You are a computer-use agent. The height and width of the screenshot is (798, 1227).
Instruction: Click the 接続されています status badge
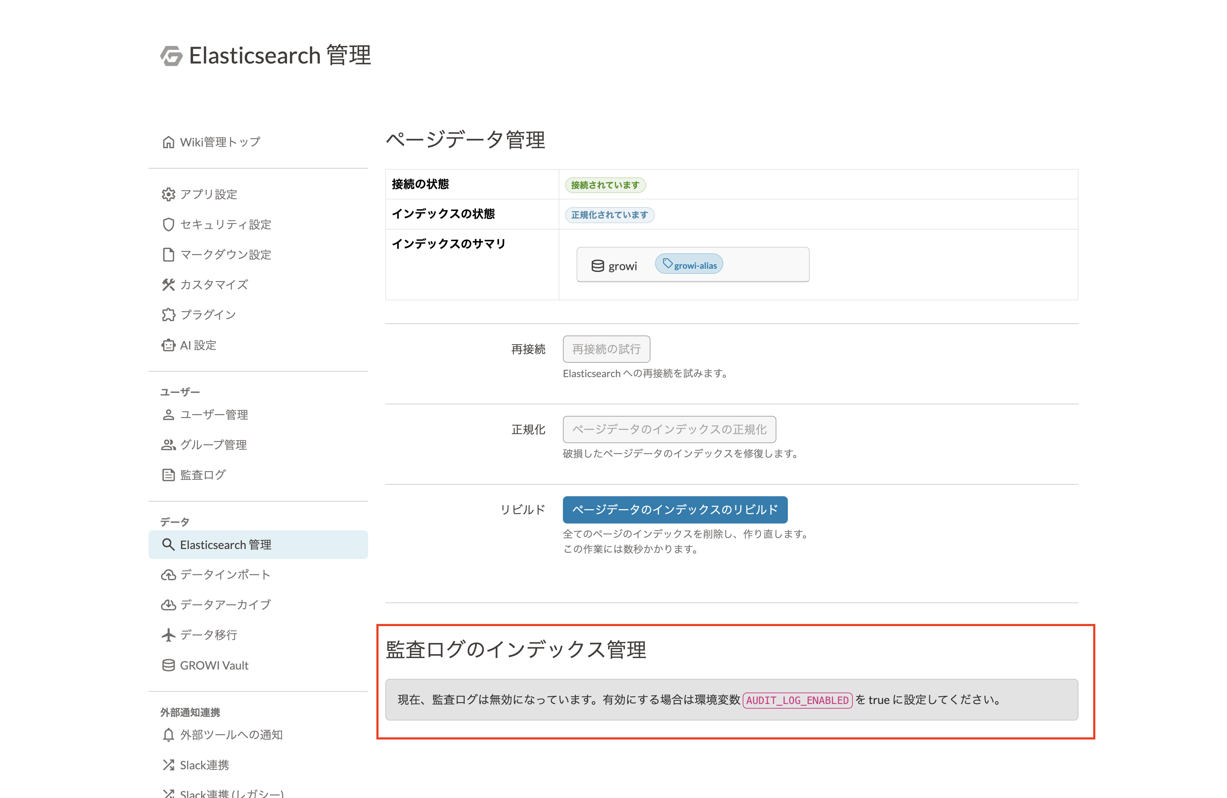(605, 185)
